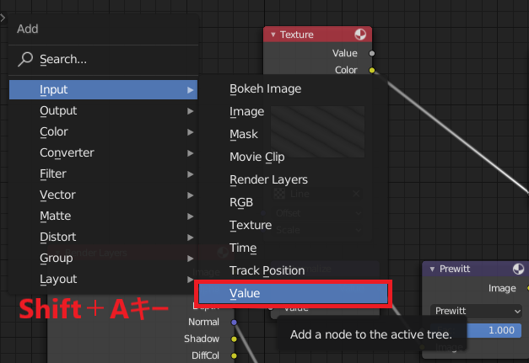Toggle Prewitt node preview sphere icon
529x363 pixels.
tap(518, 269)
